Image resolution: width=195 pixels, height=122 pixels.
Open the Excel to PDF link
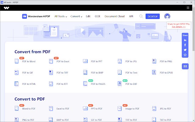point(63,109)
